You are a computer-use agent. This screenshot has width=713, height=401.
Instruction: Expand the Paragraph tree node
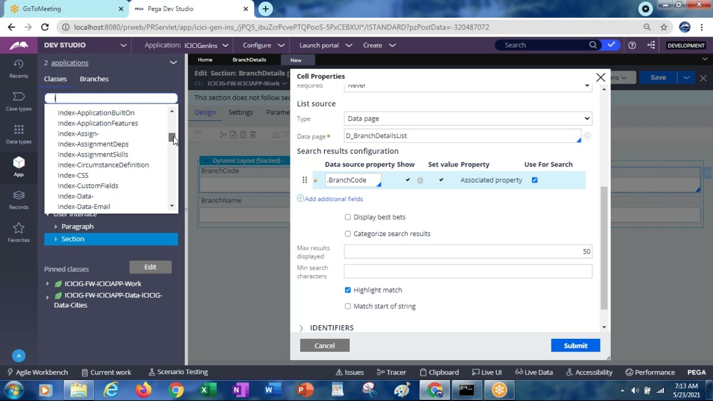tap(56, 227)
